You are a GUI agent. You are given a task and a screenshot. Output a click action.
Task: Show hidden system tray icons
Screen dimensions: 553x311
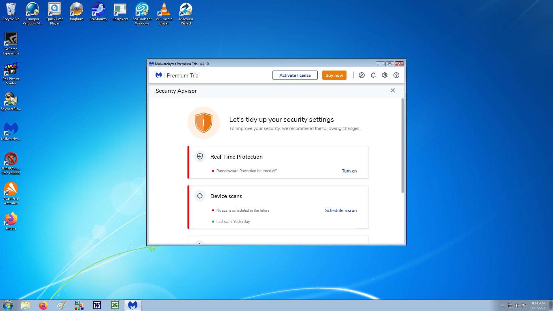pos(503,306)
